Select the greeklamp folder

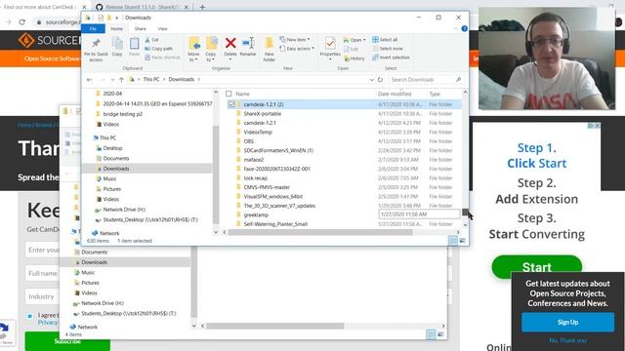(256, 214)
